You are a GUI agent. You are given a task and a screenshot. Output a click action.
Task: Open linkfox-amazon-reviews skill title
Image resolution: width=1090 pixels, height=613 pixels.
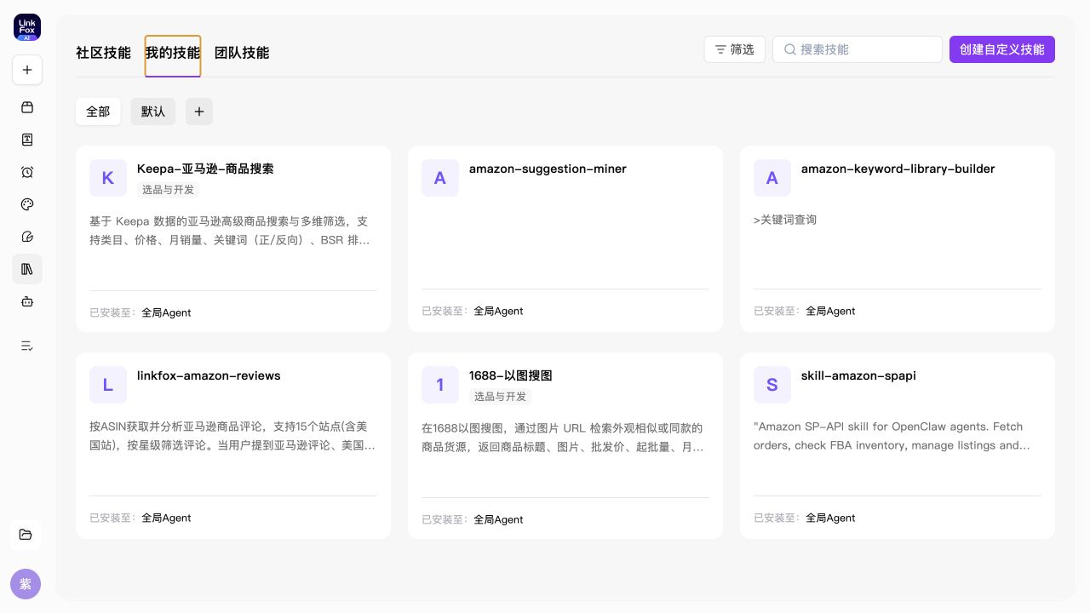click(x=209, y=375)
